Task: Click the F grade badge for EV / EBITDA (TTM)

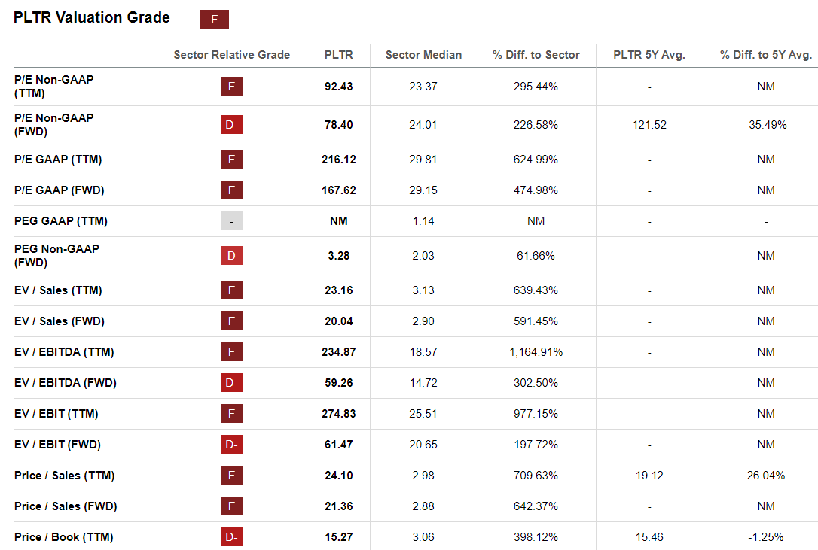Action: [x=231, y=352]
